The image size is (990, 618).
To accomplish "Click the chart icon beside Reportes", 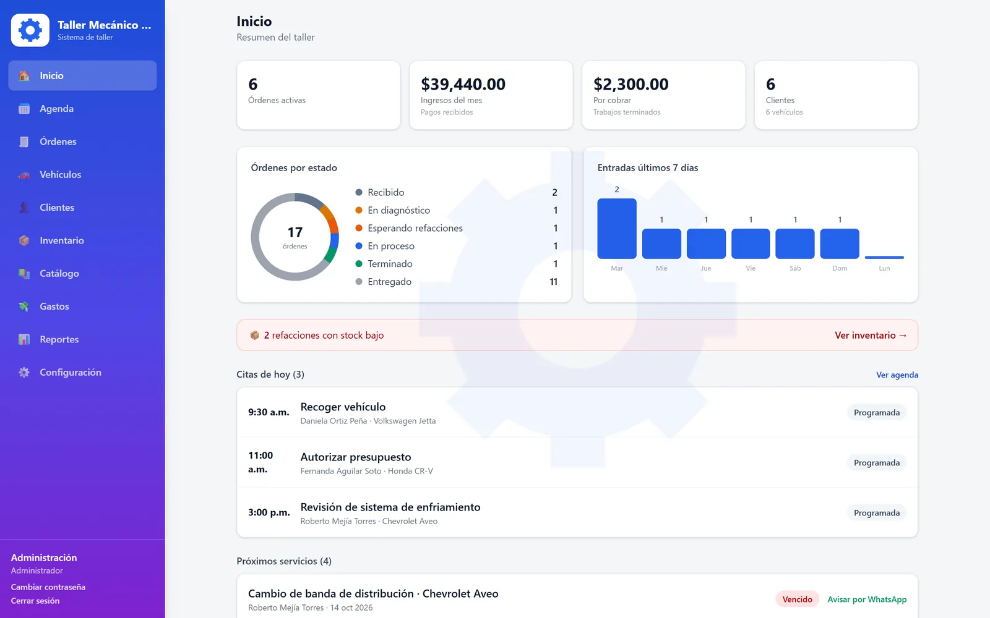I will pos(24,339).
